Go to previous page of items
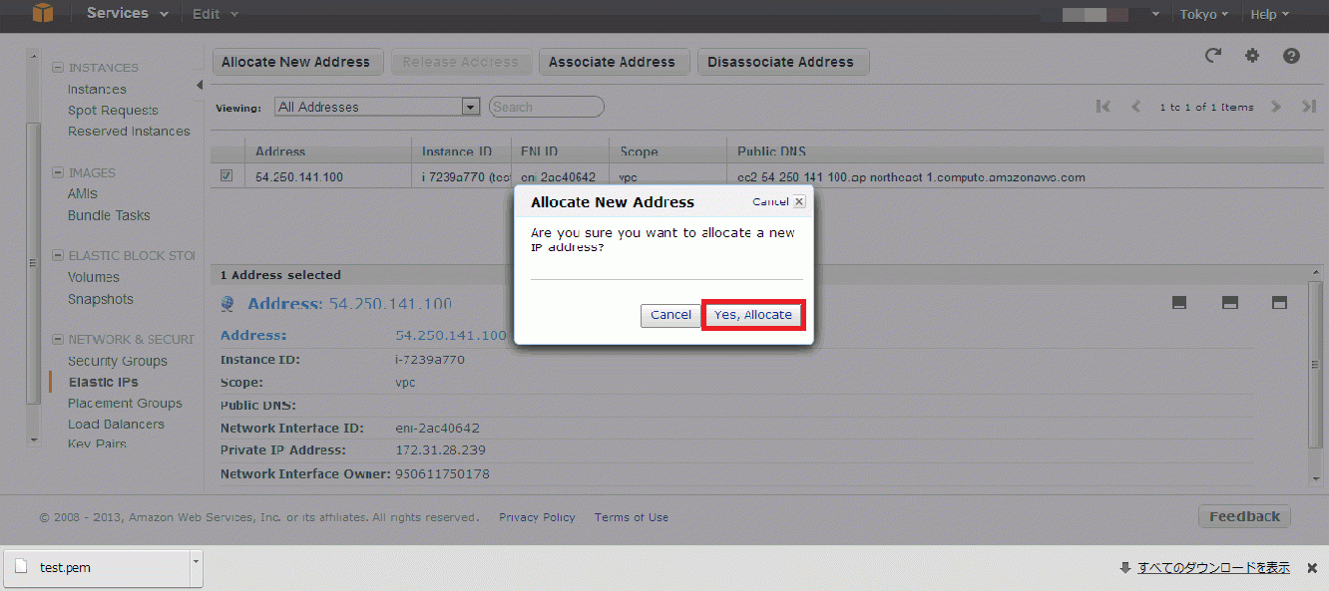 (1135, 107)
